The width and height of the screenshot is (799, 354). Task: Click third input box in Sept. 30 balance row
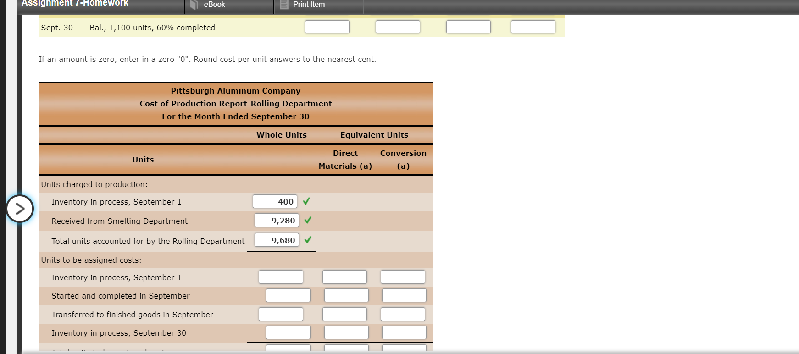pos(468,27)
